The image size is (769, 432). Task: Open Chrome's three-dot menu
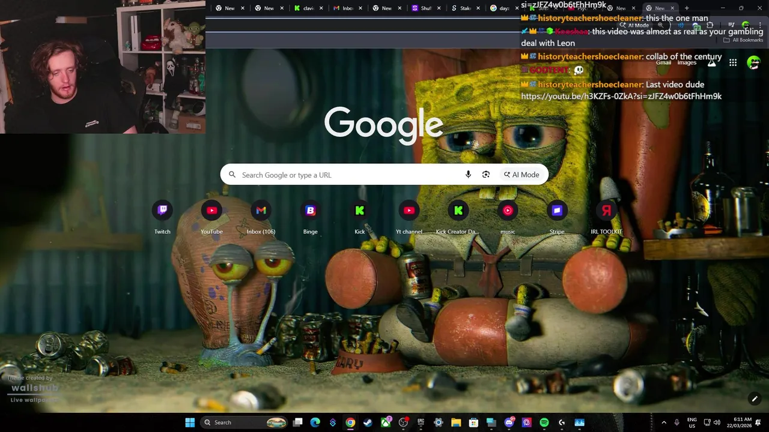click(x=761, y=25)
